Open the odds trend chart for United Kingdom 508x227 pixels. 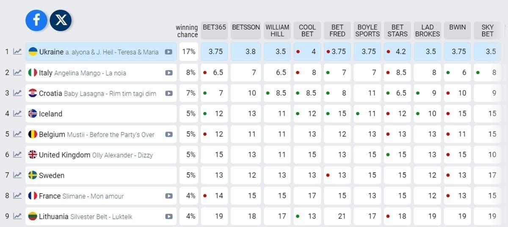coord(17,155)
